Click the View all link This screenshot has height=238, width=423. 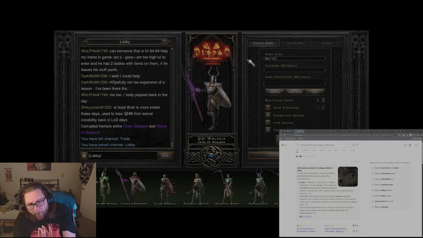coord(355,231)
